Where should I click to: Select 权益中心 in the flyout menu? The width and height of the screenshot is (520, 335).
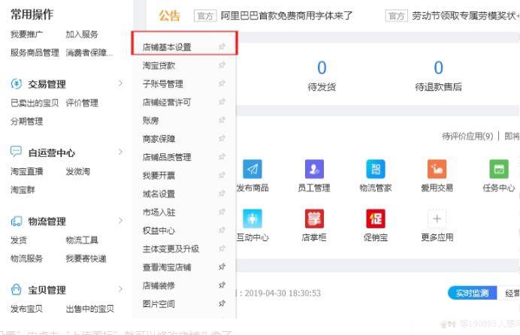click(159, 231)
